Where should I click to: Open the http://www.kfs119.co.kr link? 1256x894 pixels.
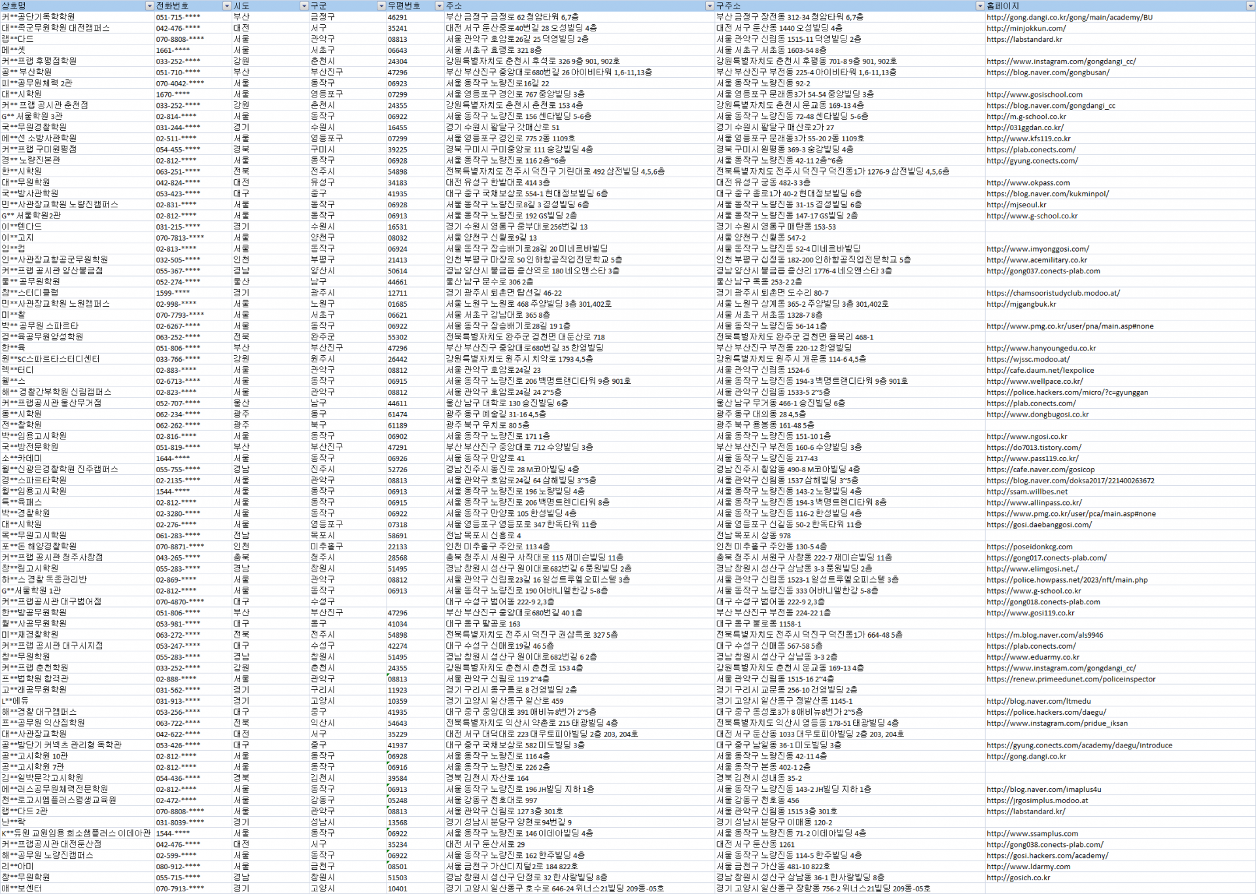click(1028, 139)
